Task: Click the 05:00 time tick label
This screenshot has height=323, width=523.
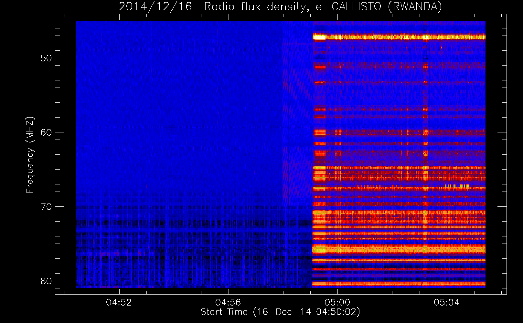Action: click(338, 303)
